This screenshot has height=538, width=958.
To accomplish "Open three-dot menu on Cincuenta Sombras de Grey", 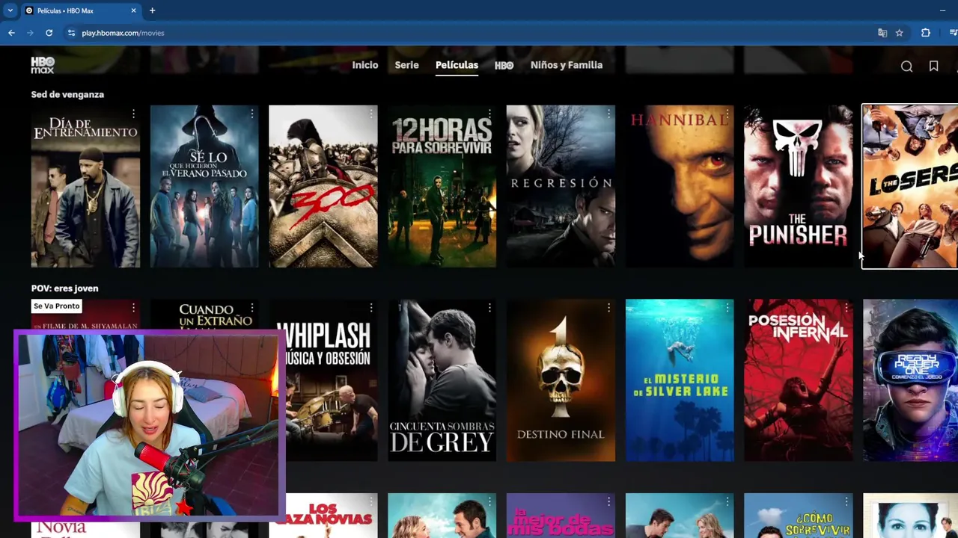I will pyautogui.click(x=489, y=308).
